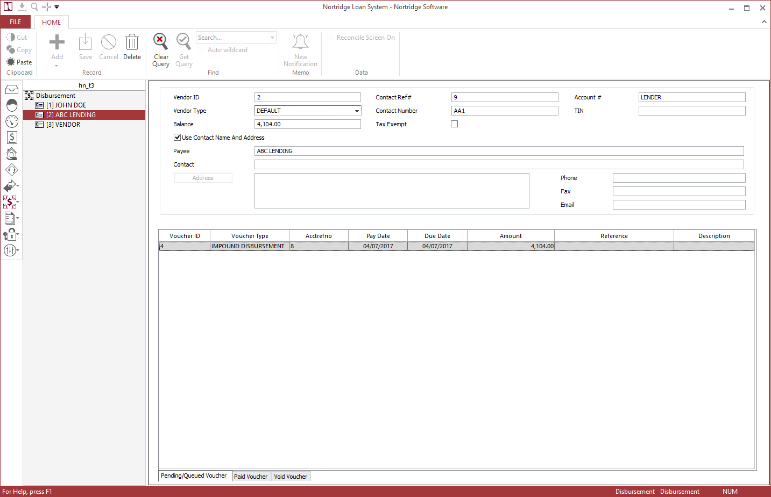Open the double arrows sidebar icon
771x497 pixels.
pyautogui.click(x=11, y=186)
